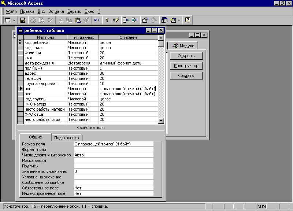
Task: Click the Размер поля property field
Action: point(114,144)
